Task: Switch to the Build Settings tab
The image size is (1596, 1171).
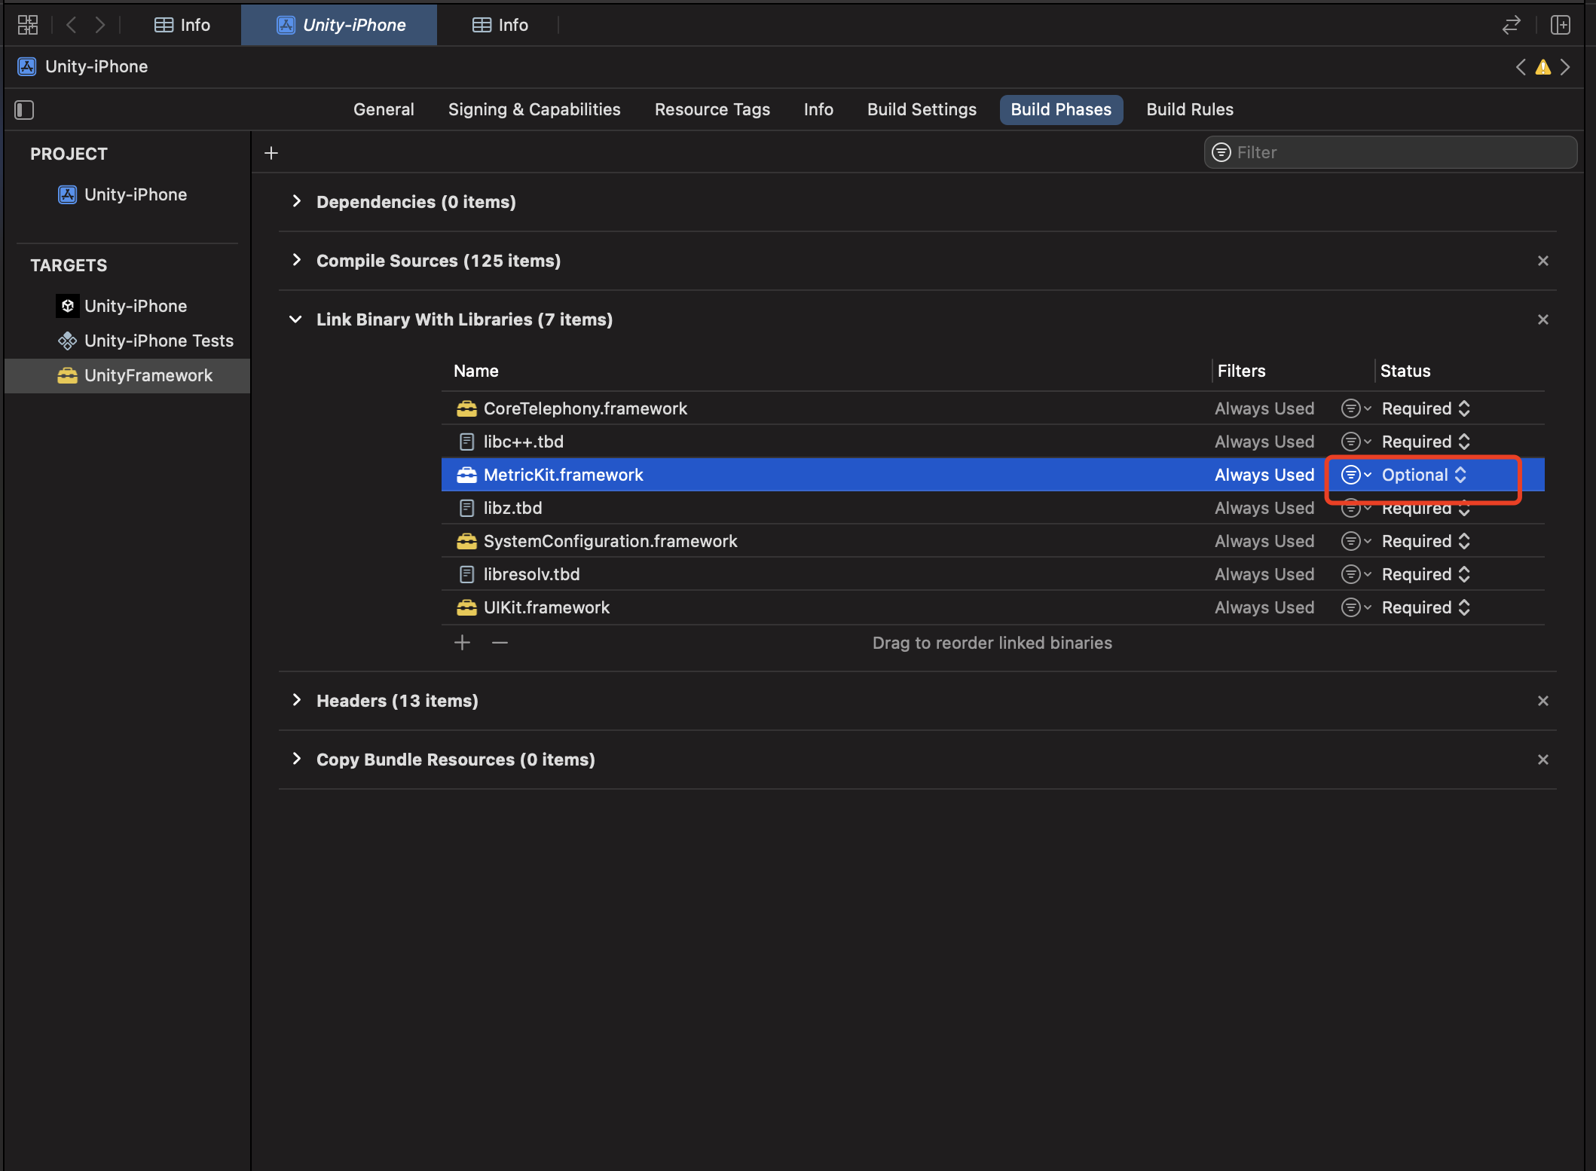Action: (921, 110)
